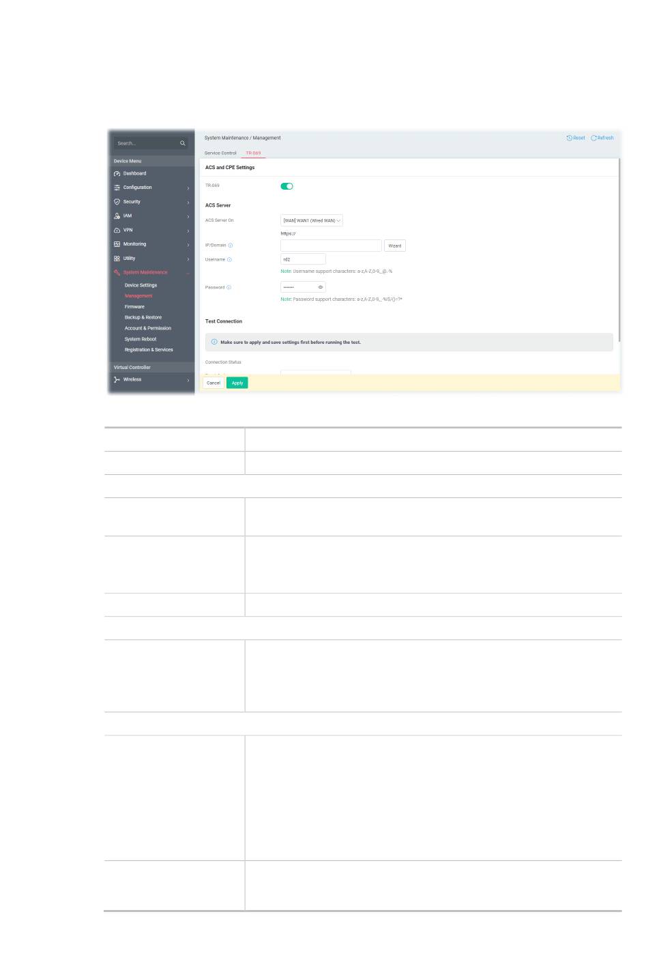This screenshot has width=648, height=953.
Task: Expand the Wireless menu chevron
Action: (x=188, y=379)
